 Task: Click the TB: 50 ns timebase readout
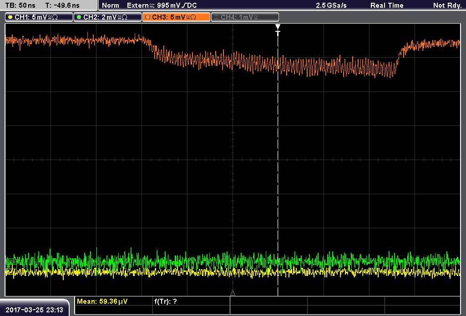(20, 5)
